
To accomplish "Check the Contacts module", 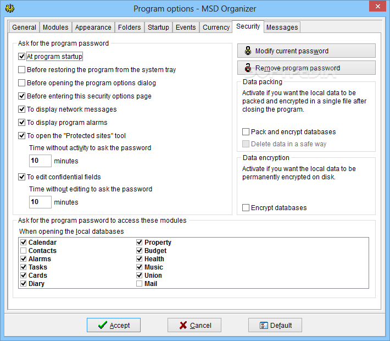I will (x=24, y=251).
